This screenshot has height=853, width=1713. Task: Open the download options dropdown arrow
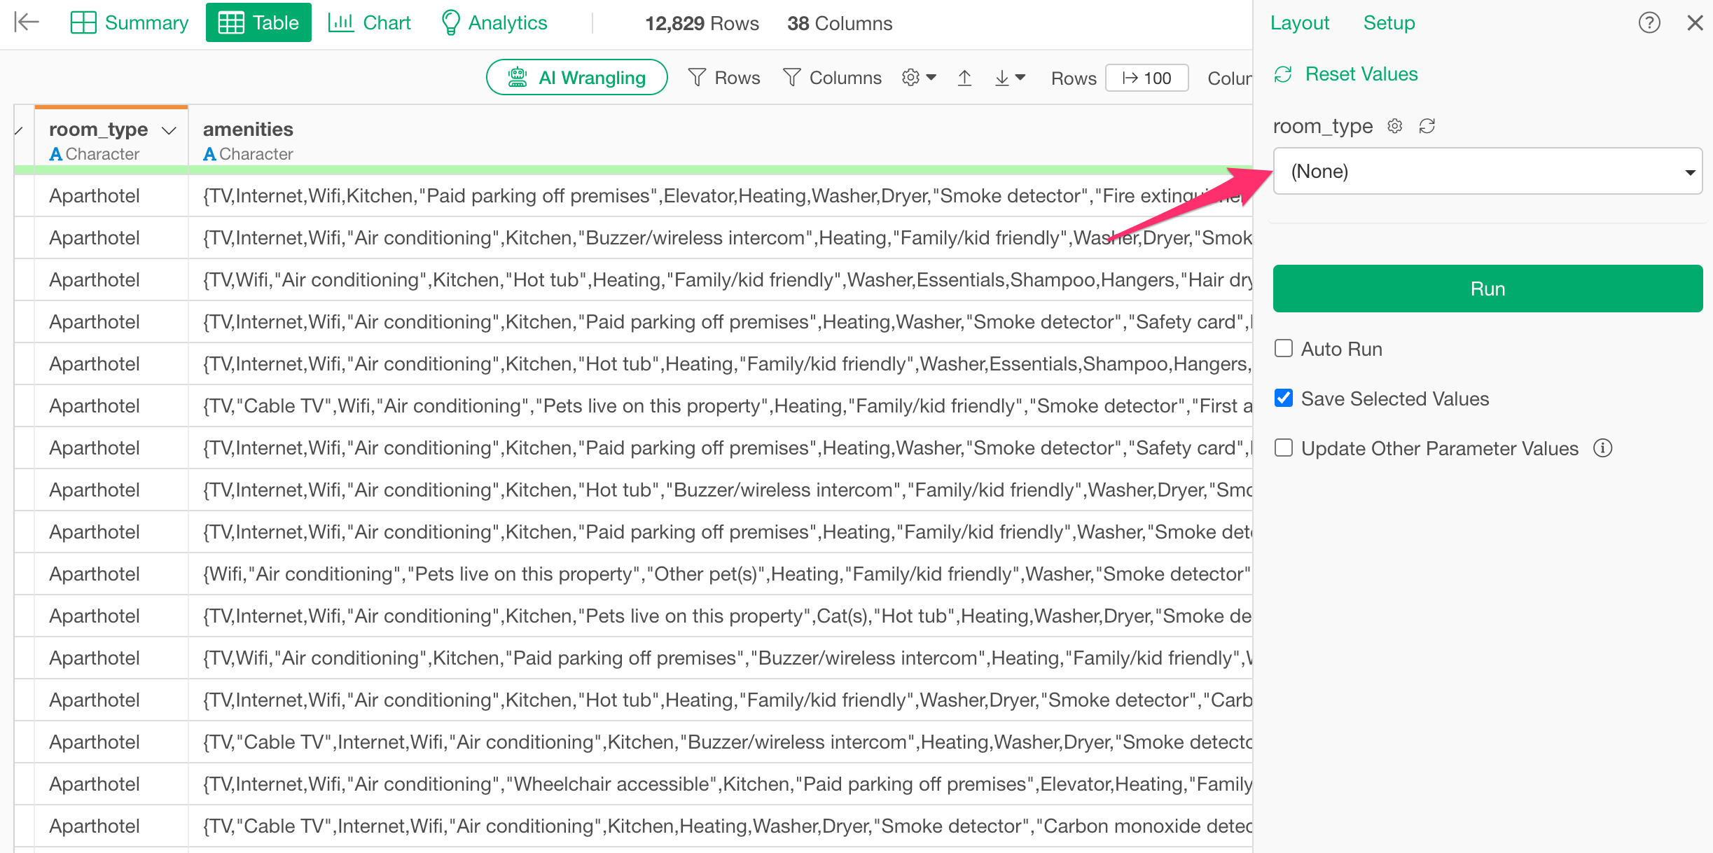pyautogui.click(x=1020, y=78)
